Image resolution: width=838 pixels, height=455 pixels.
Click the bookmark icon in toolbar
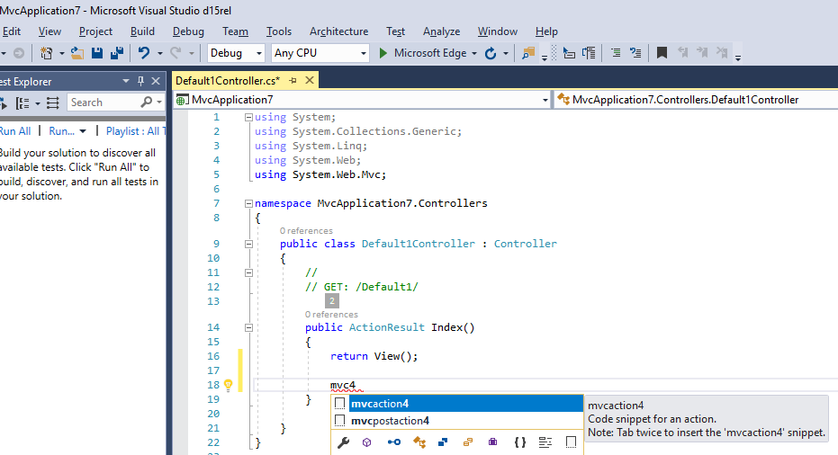(x=662, y=53)
